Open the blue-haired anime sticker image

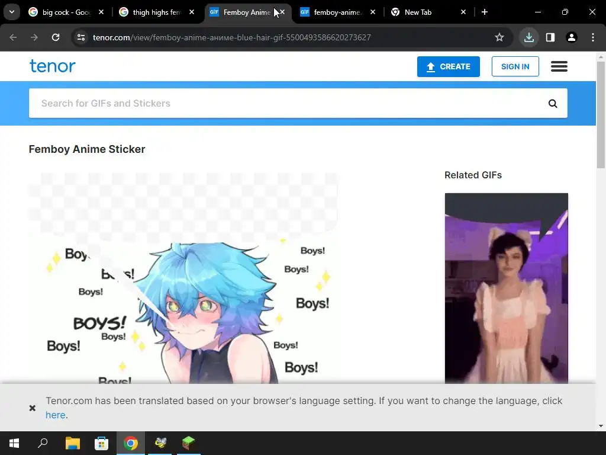tap(183, 278)
